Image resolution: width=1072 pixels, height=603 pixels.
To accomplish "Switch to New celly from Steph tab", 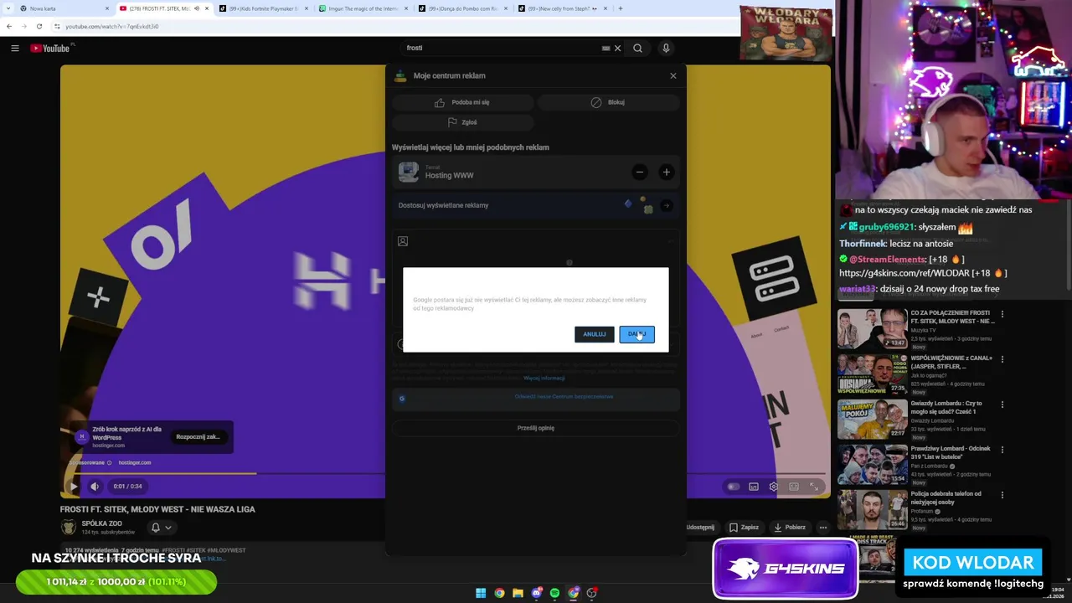I will click(563, 8).
